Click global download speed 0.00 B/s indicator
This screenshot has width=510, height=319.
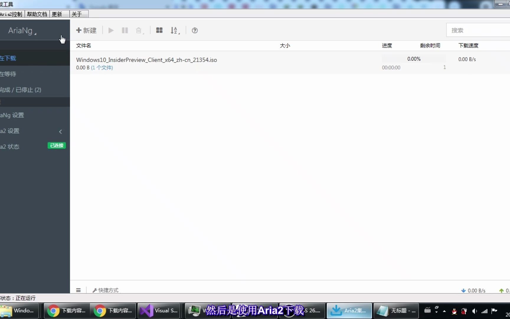tap(473, 290)
